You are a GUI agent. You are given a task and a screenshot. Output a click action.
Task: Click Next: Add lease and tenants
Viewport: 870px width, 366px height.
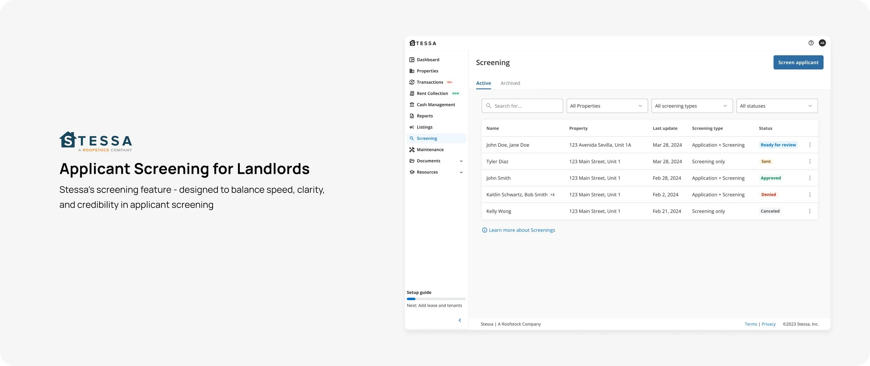434,306
